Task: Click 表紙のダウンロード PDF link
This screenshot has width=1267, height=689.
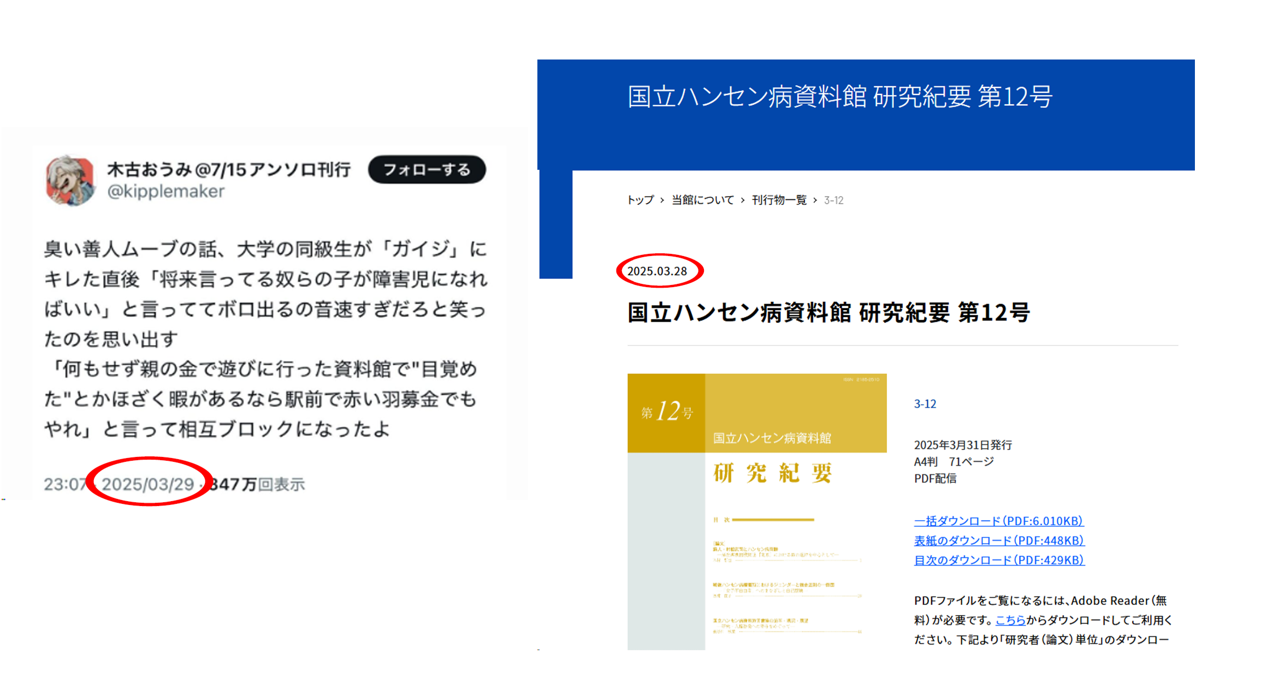Action: pos(999,540)
